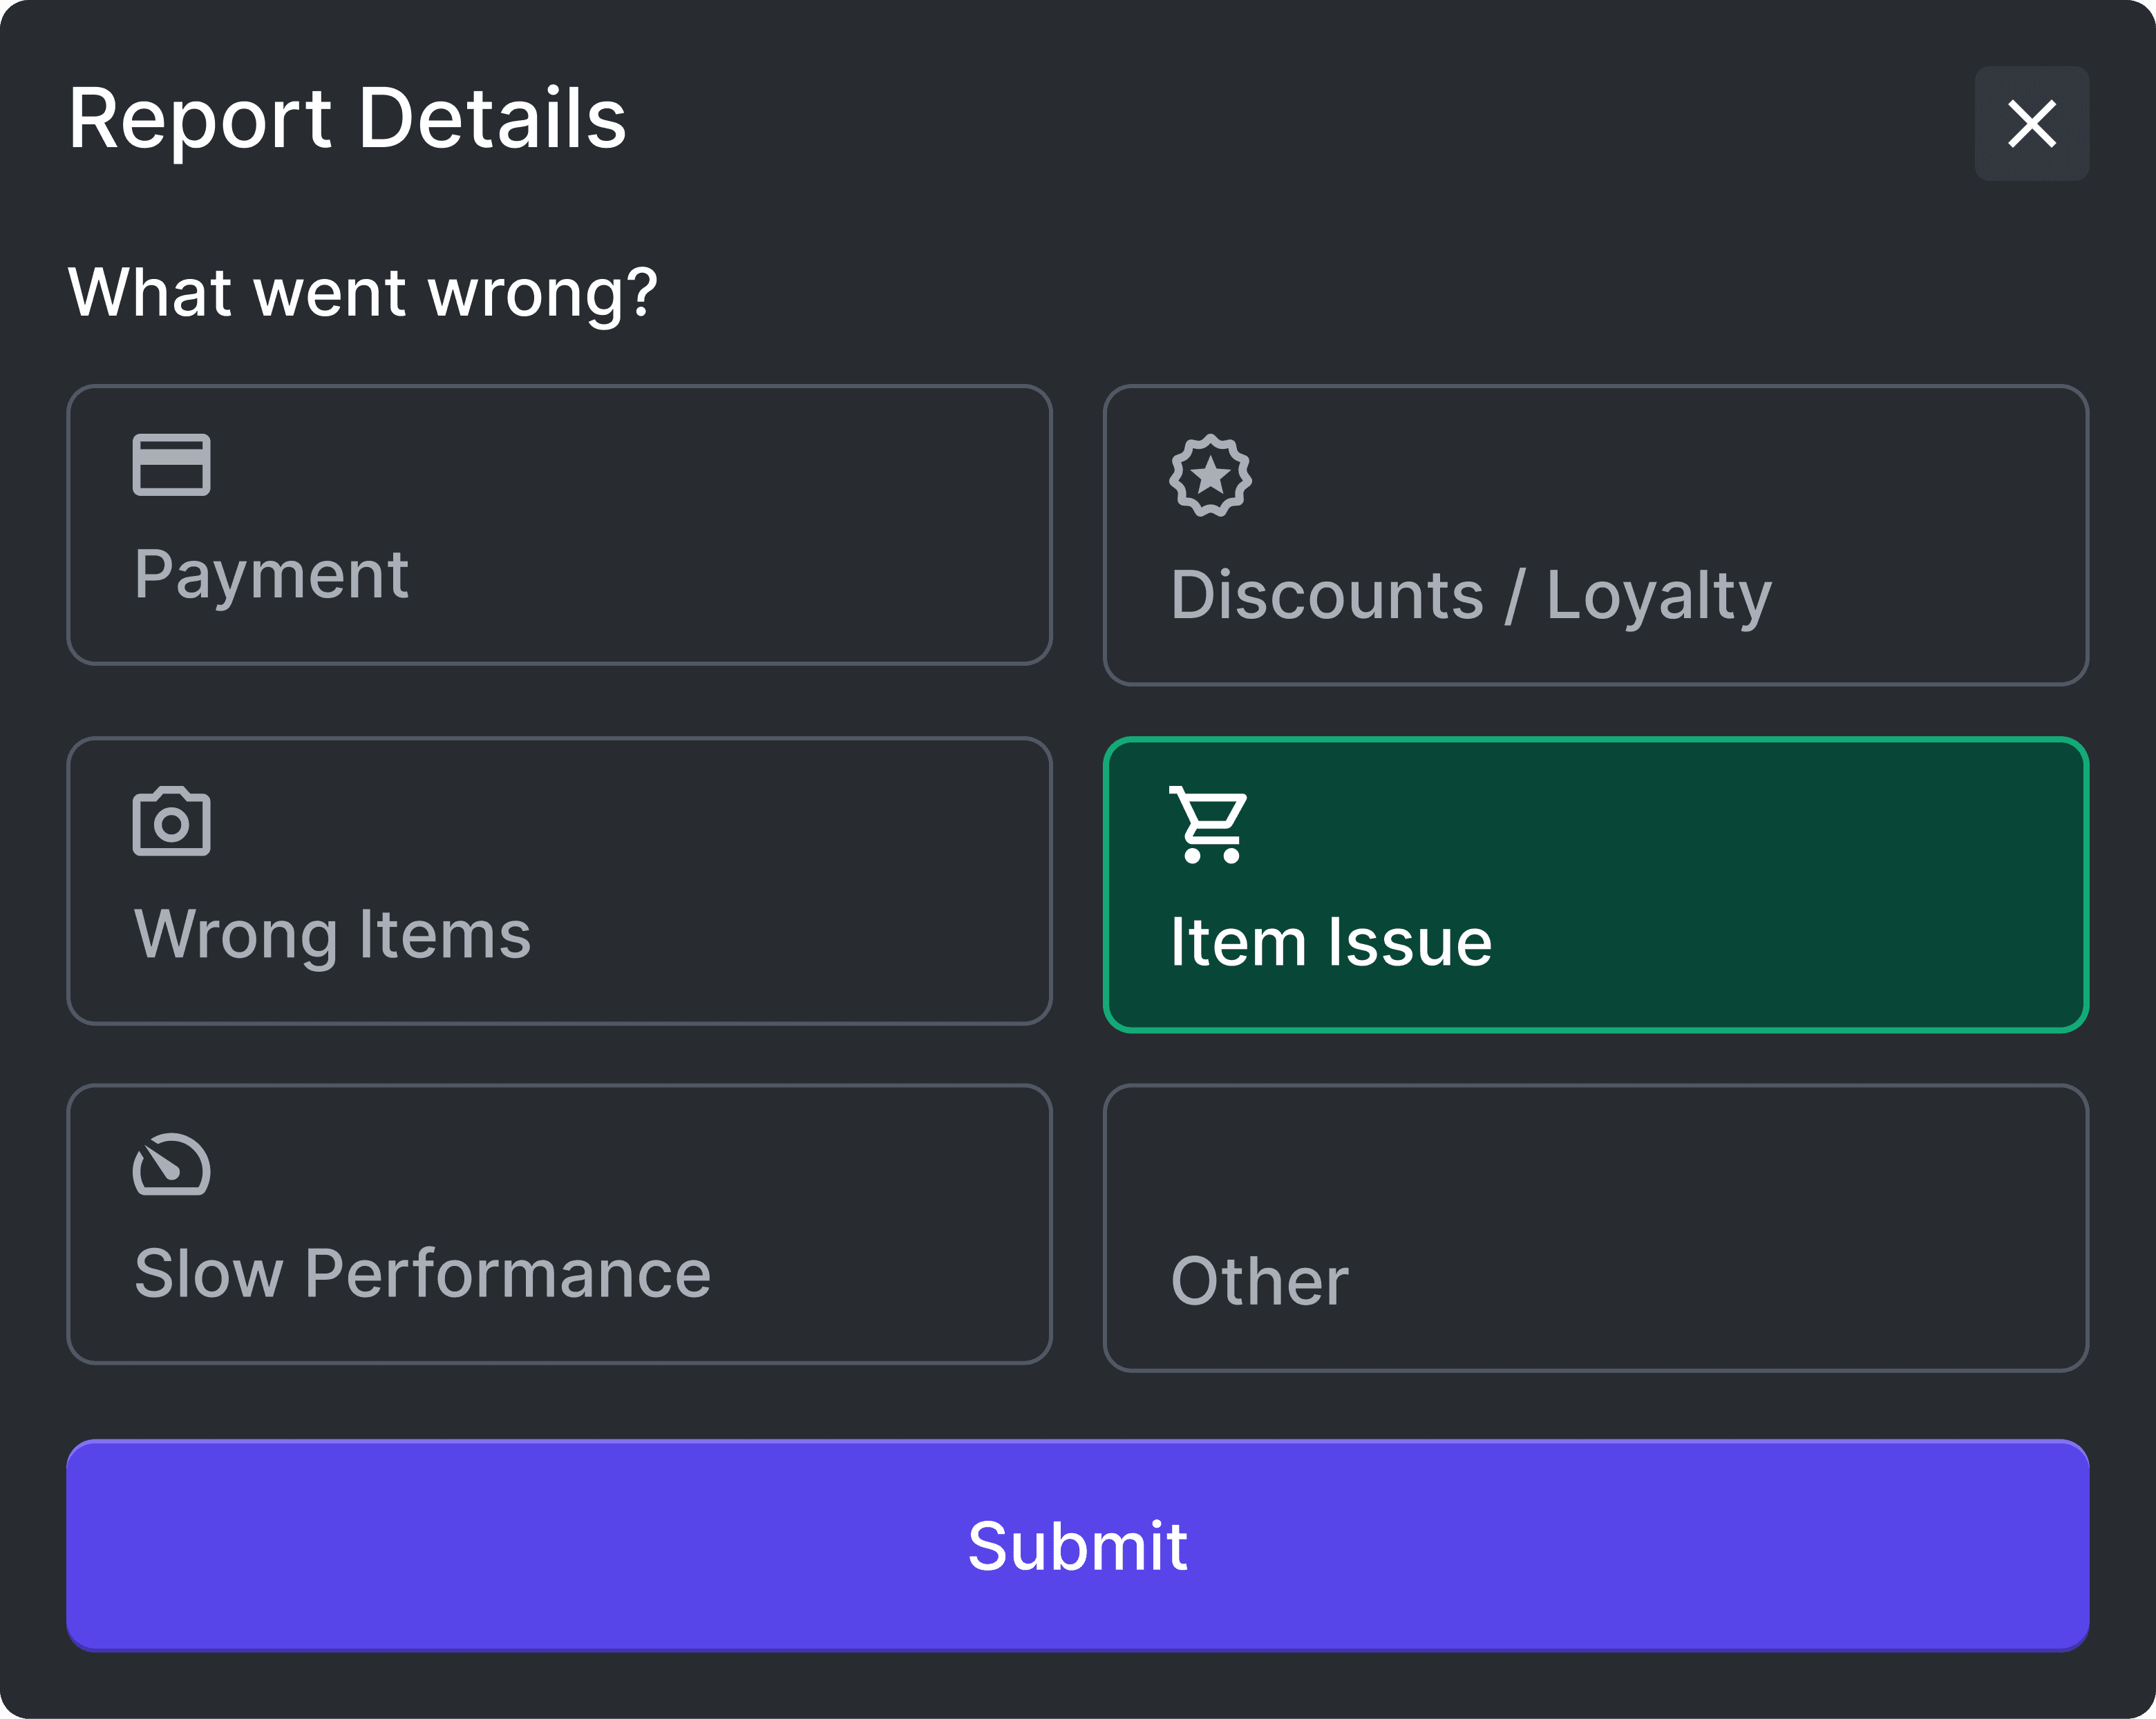Choose the Discounts / Loyalty option card

pos(1596,535)
